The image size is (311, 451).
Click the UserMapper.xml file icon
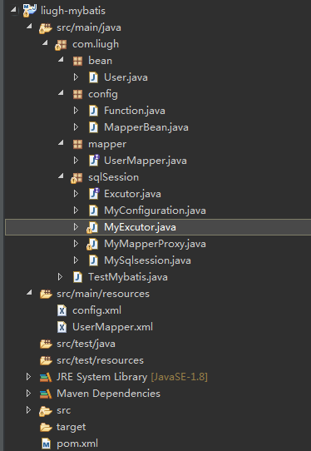click(x=62, y=327)
